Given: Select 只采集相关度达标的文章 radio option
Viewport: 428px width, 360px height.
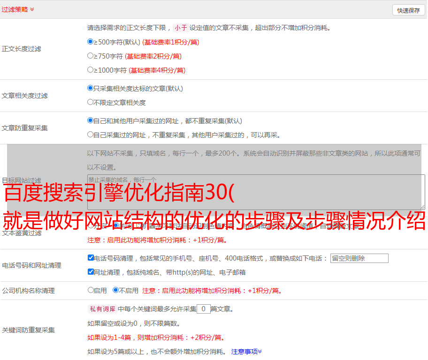Looking at the screenshot, I should point(91,88).
